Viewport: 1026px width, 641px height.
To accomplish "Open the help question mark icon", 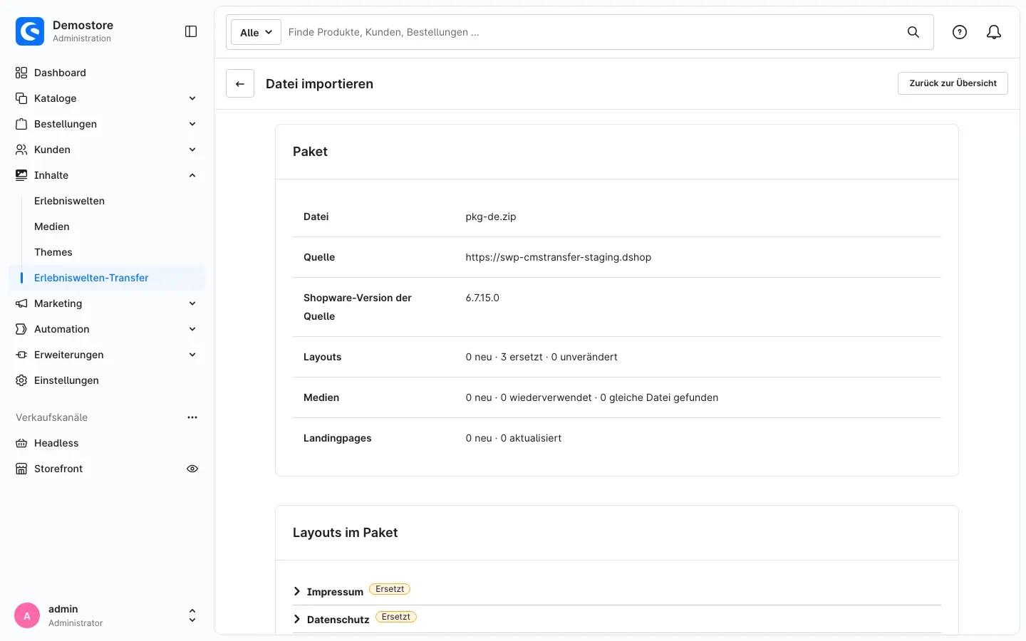I will pyautogui.click(x=960, y=32).
